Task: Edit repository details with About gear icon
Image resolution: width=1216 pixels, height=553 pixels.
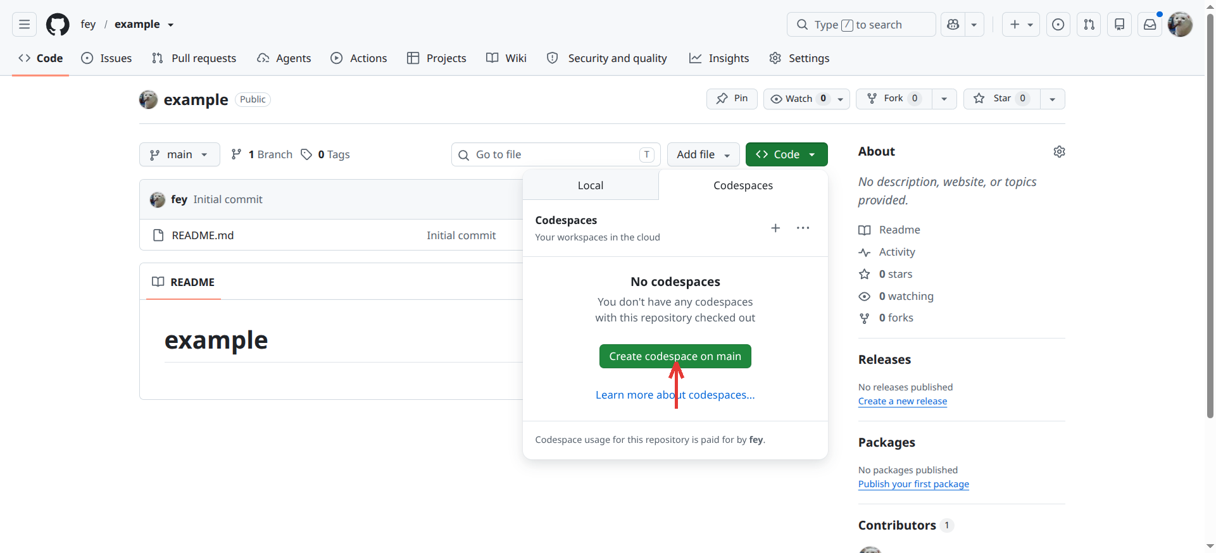Action: 1059,152
